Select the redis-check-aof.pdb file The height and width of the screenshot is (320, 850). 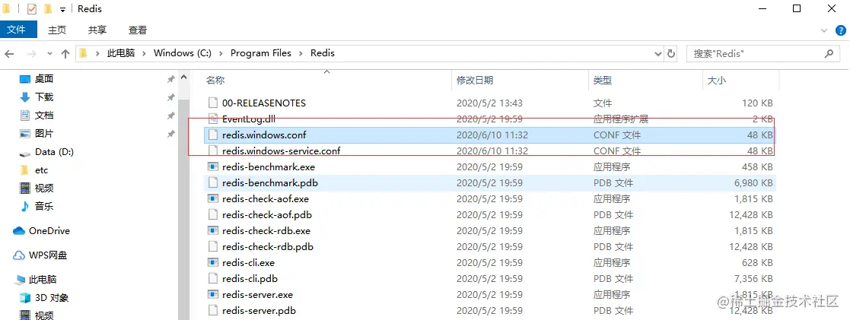(x=266, y=214)
